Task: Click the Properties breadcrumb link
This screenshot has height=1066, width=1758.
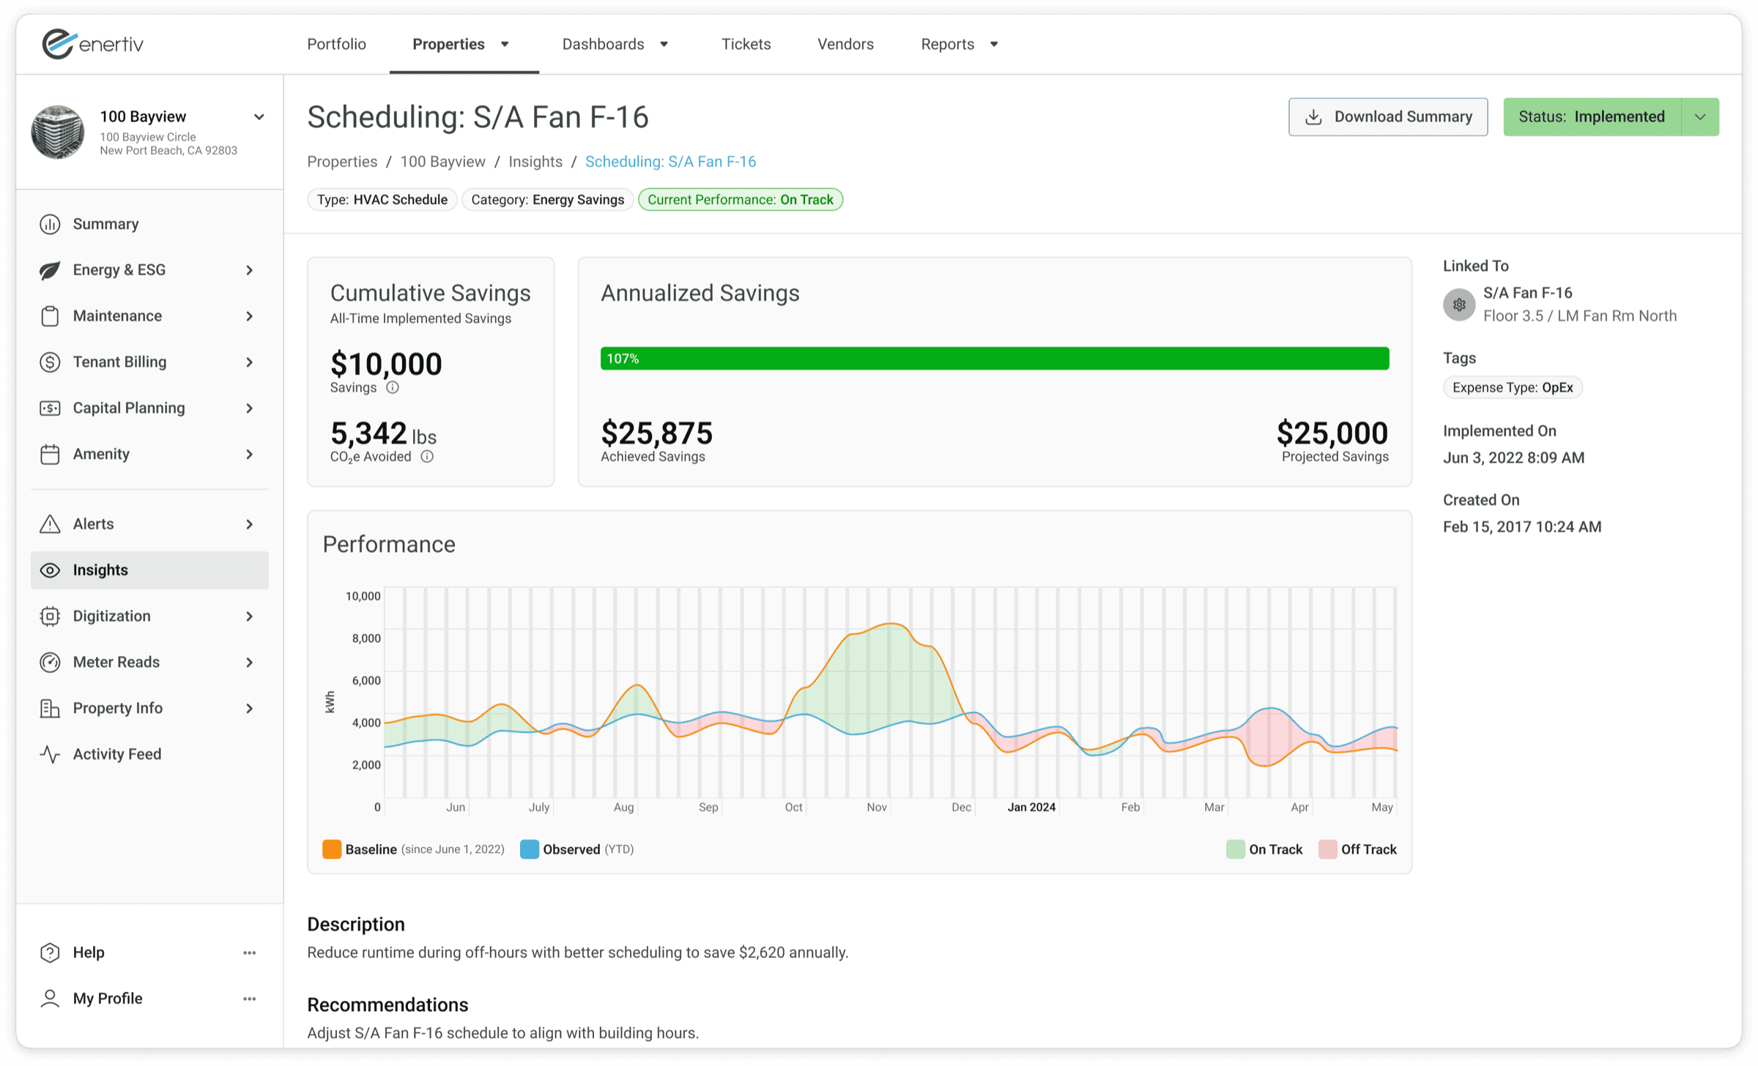Action: tap(342, 162)
